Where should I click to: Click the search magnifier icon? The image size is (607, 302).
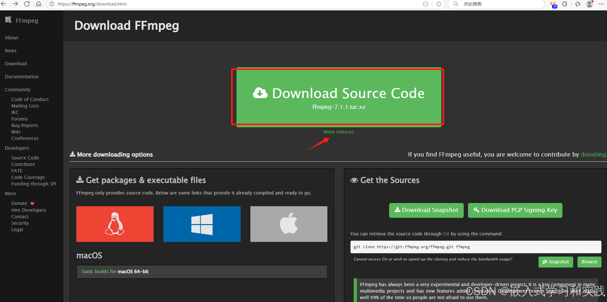click(456, 4)
